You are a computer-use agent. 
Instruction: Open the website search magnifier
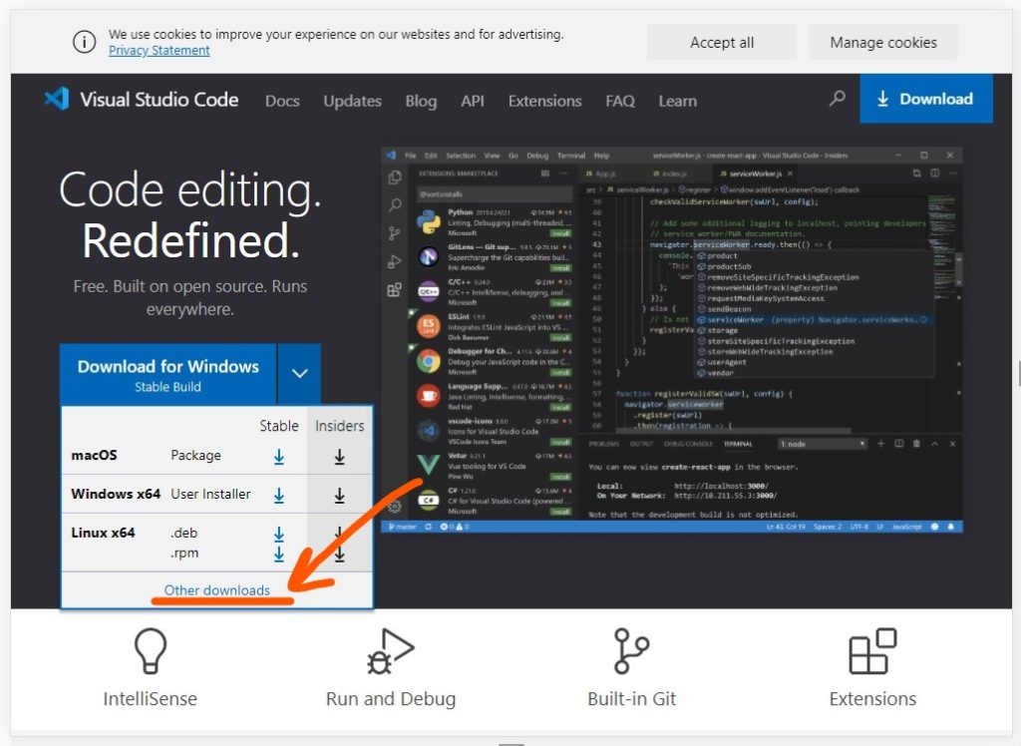click(837, 100)
